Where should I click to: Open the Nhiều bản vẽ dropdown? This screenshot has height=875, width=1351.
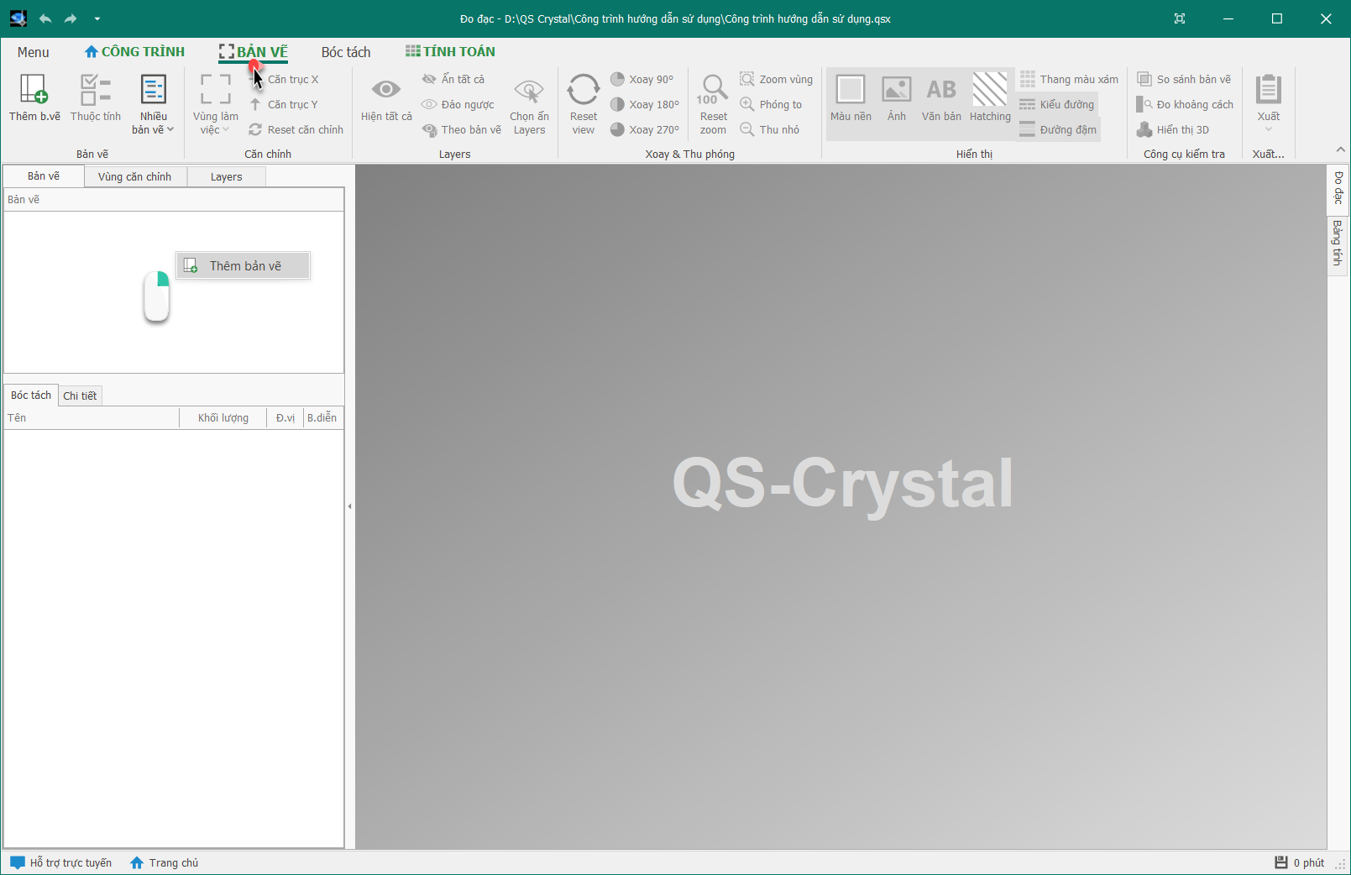[154, 103]
